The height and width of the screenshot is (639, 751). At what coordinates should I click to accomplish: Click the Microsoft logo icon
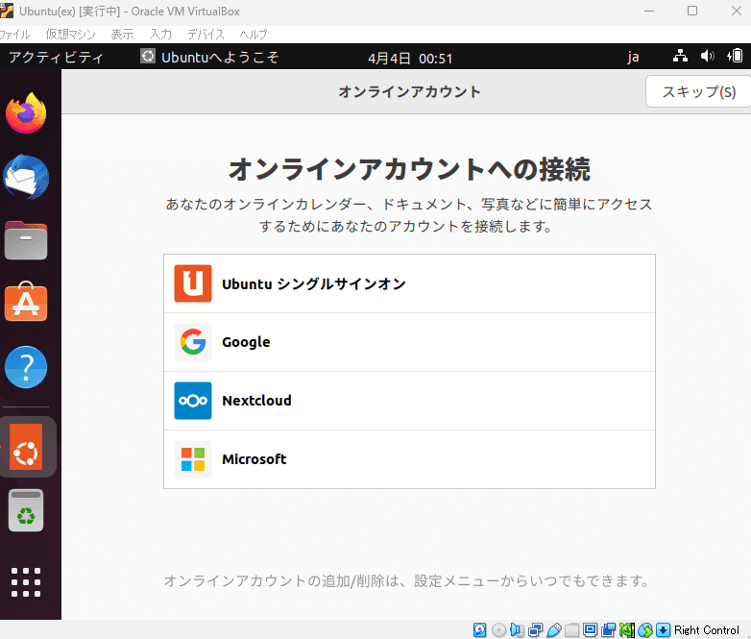(x=192, y=459)
